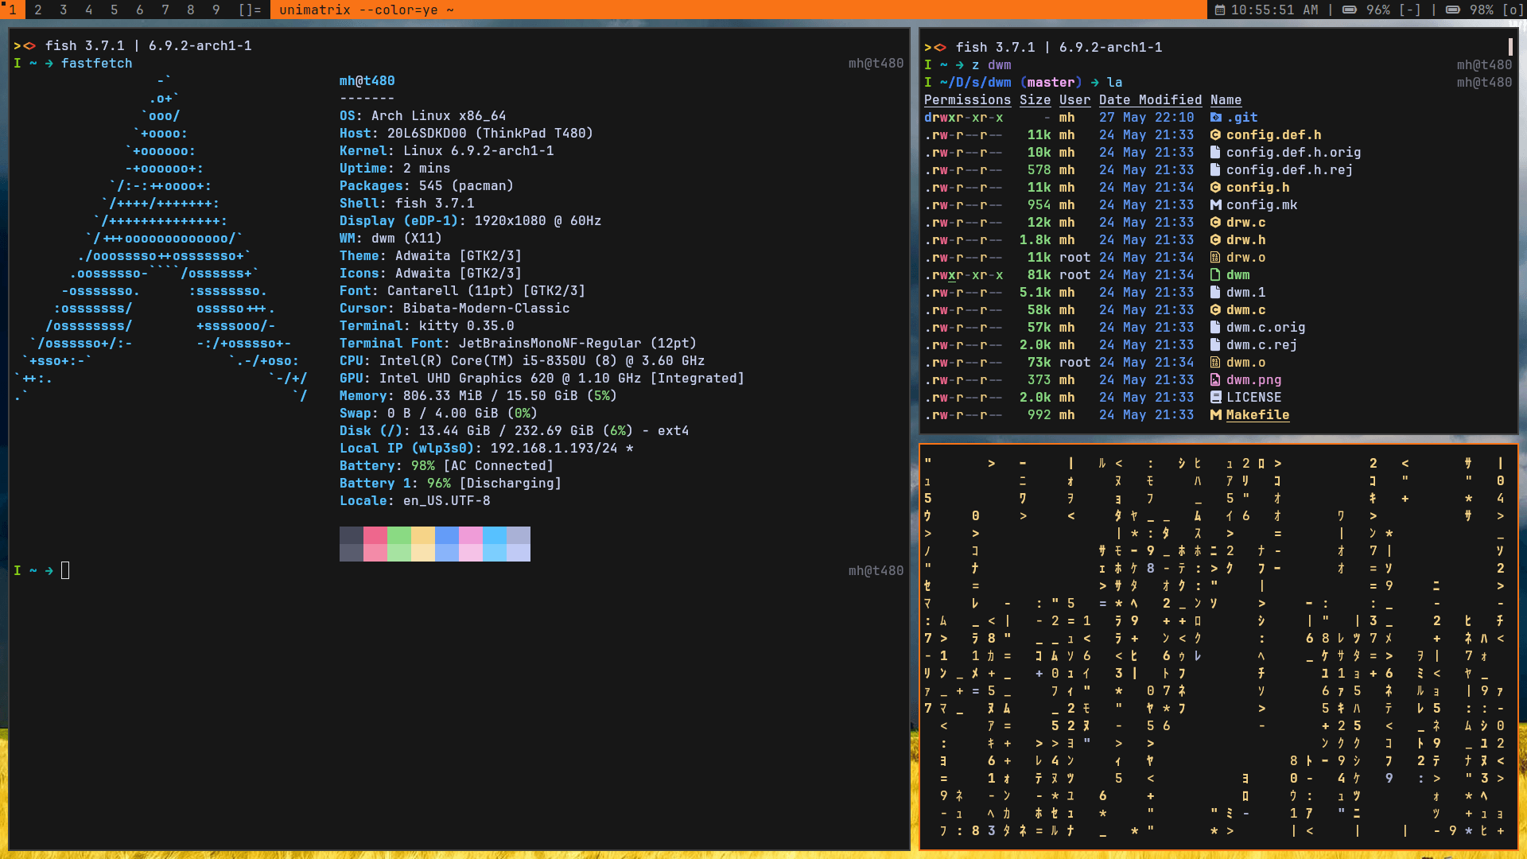This screenshot has height=859, width=1527.
Task: Click the file name dwm.png
Action: (1253, 380)
